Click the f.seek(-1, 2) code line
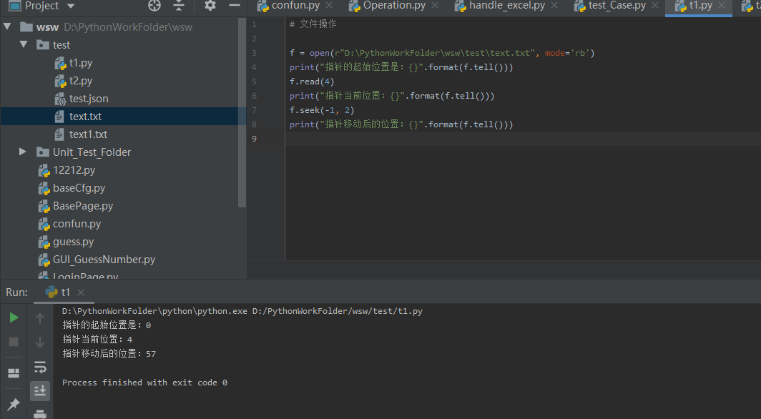The height and width of the screenshot is (419, 761). click(322, 110)
